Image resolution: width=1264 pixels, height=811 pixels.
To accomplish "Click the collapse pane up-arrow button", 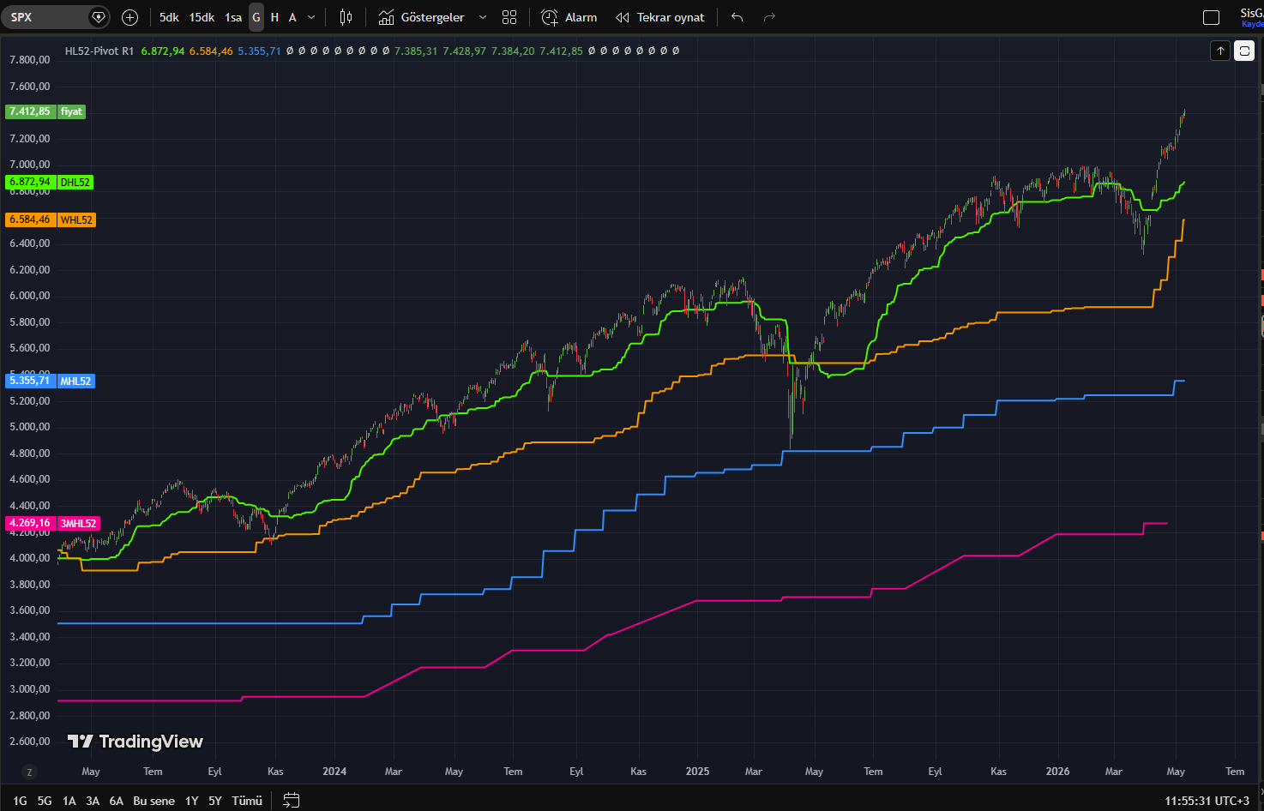I will pyautogui.click(x=1220, y=51).
